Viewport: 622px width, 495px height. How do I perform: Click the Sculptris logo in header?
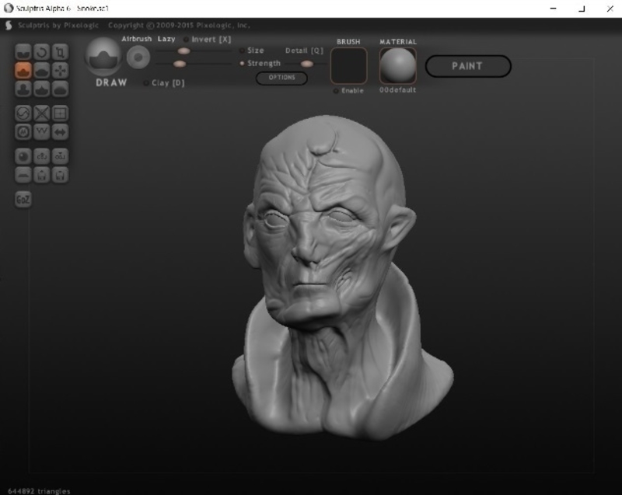tap(9, 26)
